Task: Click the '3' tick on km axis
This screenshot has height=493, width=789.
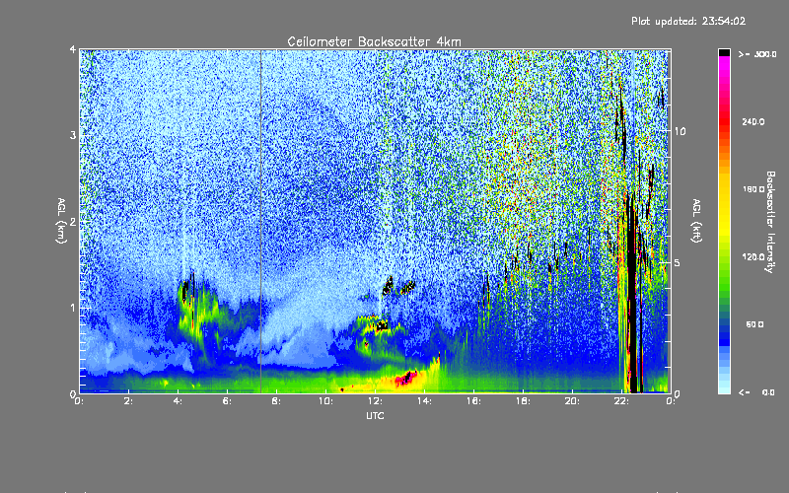Action: coord(73,135)
